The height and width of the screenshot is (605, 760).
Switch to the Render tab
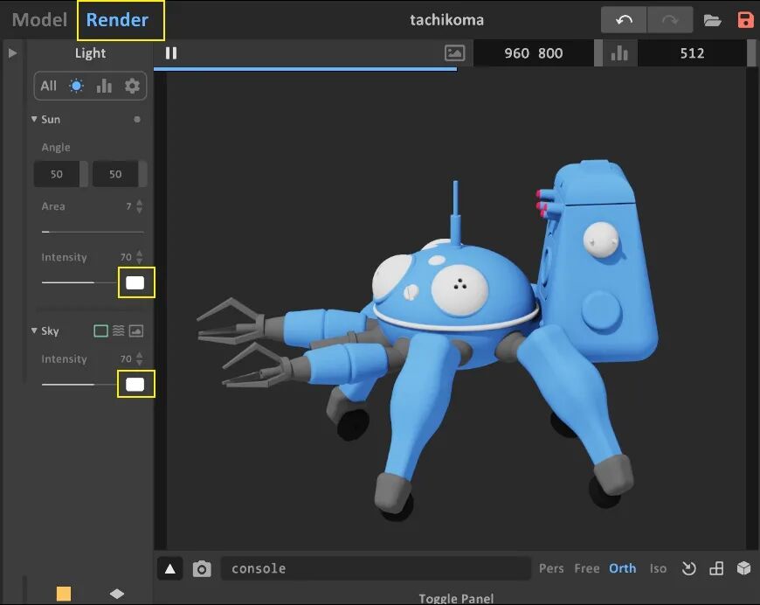click(117, 20)
